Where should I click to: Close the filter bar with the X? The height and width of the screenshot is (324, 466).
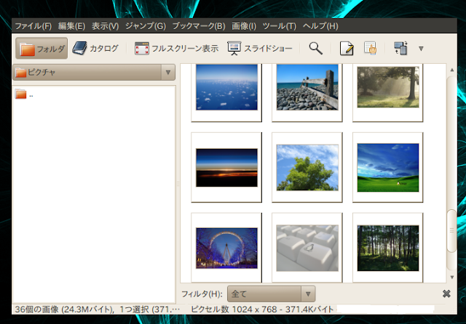point(446,293)
